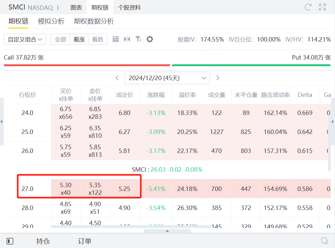
Task: Open the 期权链 top tab
Action: (x=100, y=8)
